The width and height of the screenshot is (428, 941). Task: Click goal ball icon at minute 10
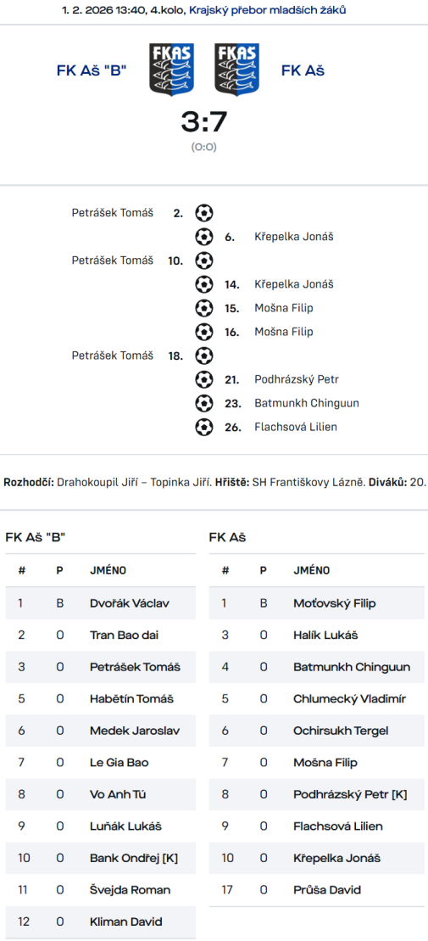(204, 260)
